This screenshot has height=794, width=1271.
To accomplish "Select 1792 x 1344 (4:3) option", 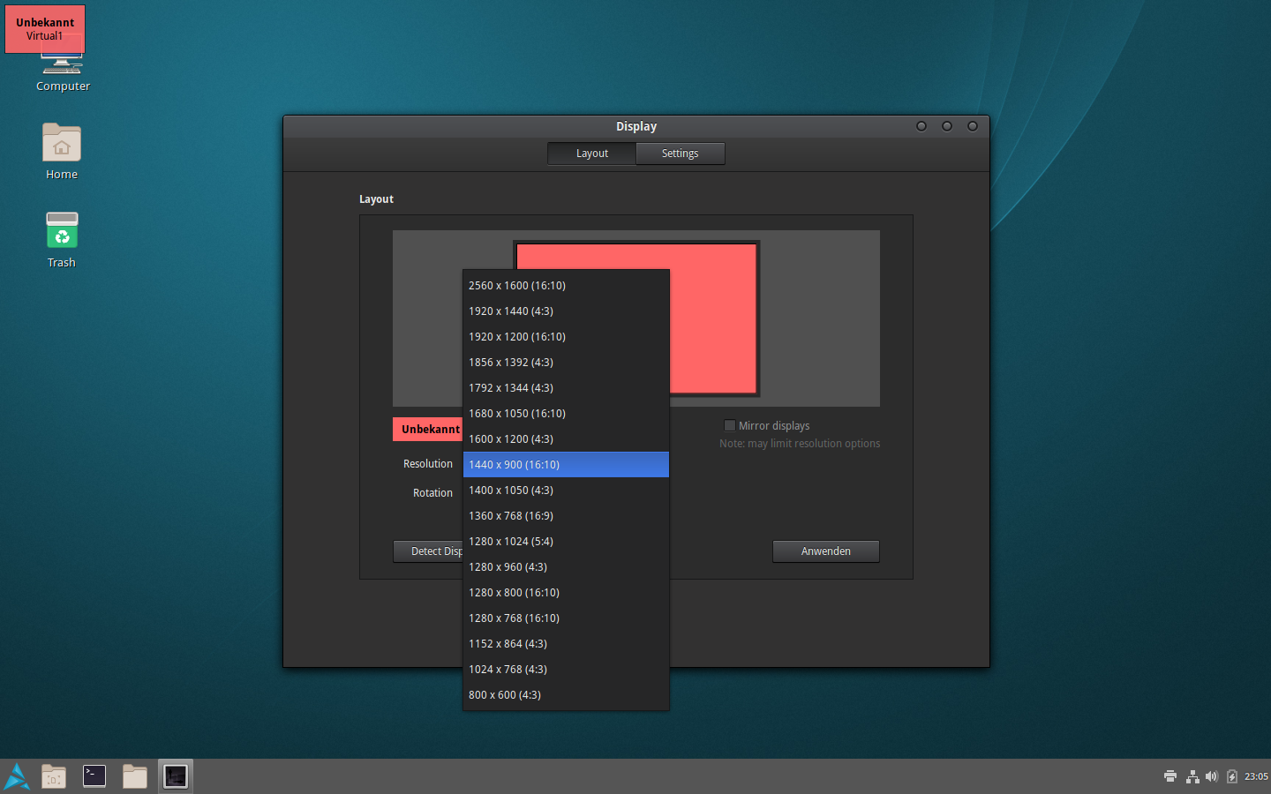I will pyautogui.click(x=566, y=388).
